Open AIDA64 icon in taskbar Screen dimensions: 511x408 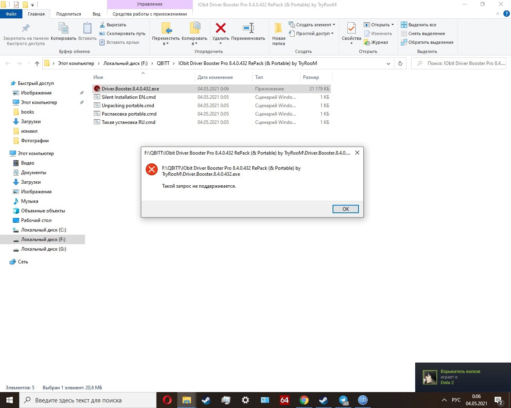pyautogui.click(x=285, y=400)
